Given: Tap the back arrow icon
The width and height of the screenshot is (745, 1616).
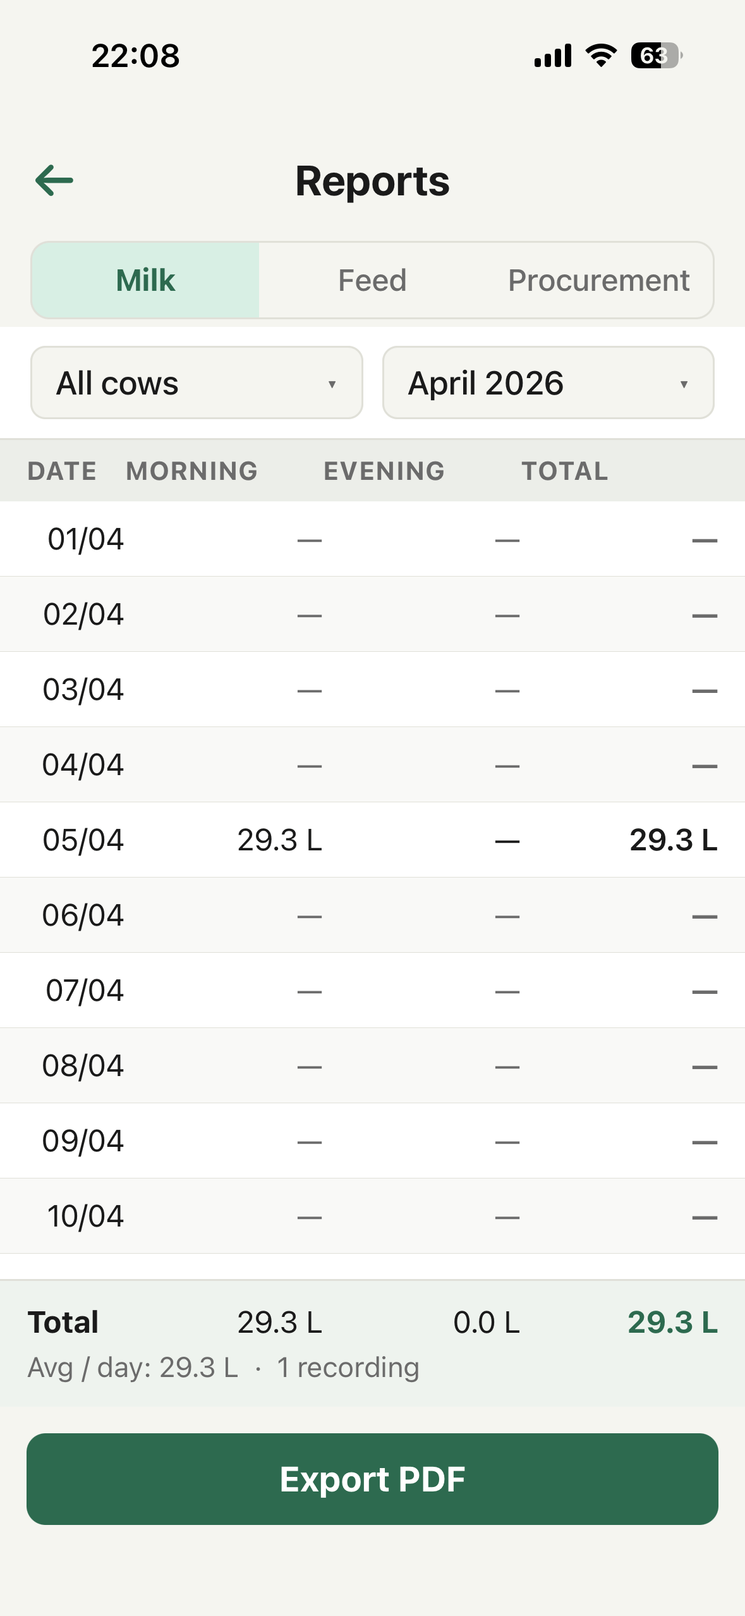Looking at the screenshot, I should click(x=54, y=181).
